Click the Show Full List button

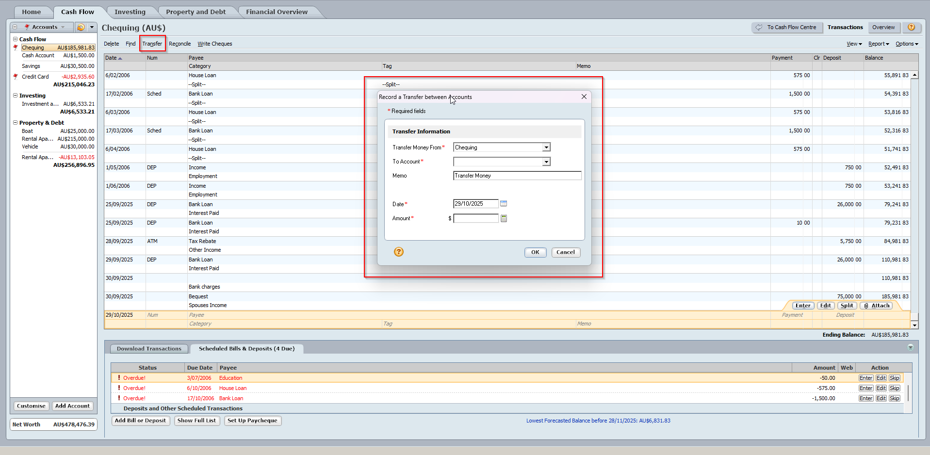(196, 421)
